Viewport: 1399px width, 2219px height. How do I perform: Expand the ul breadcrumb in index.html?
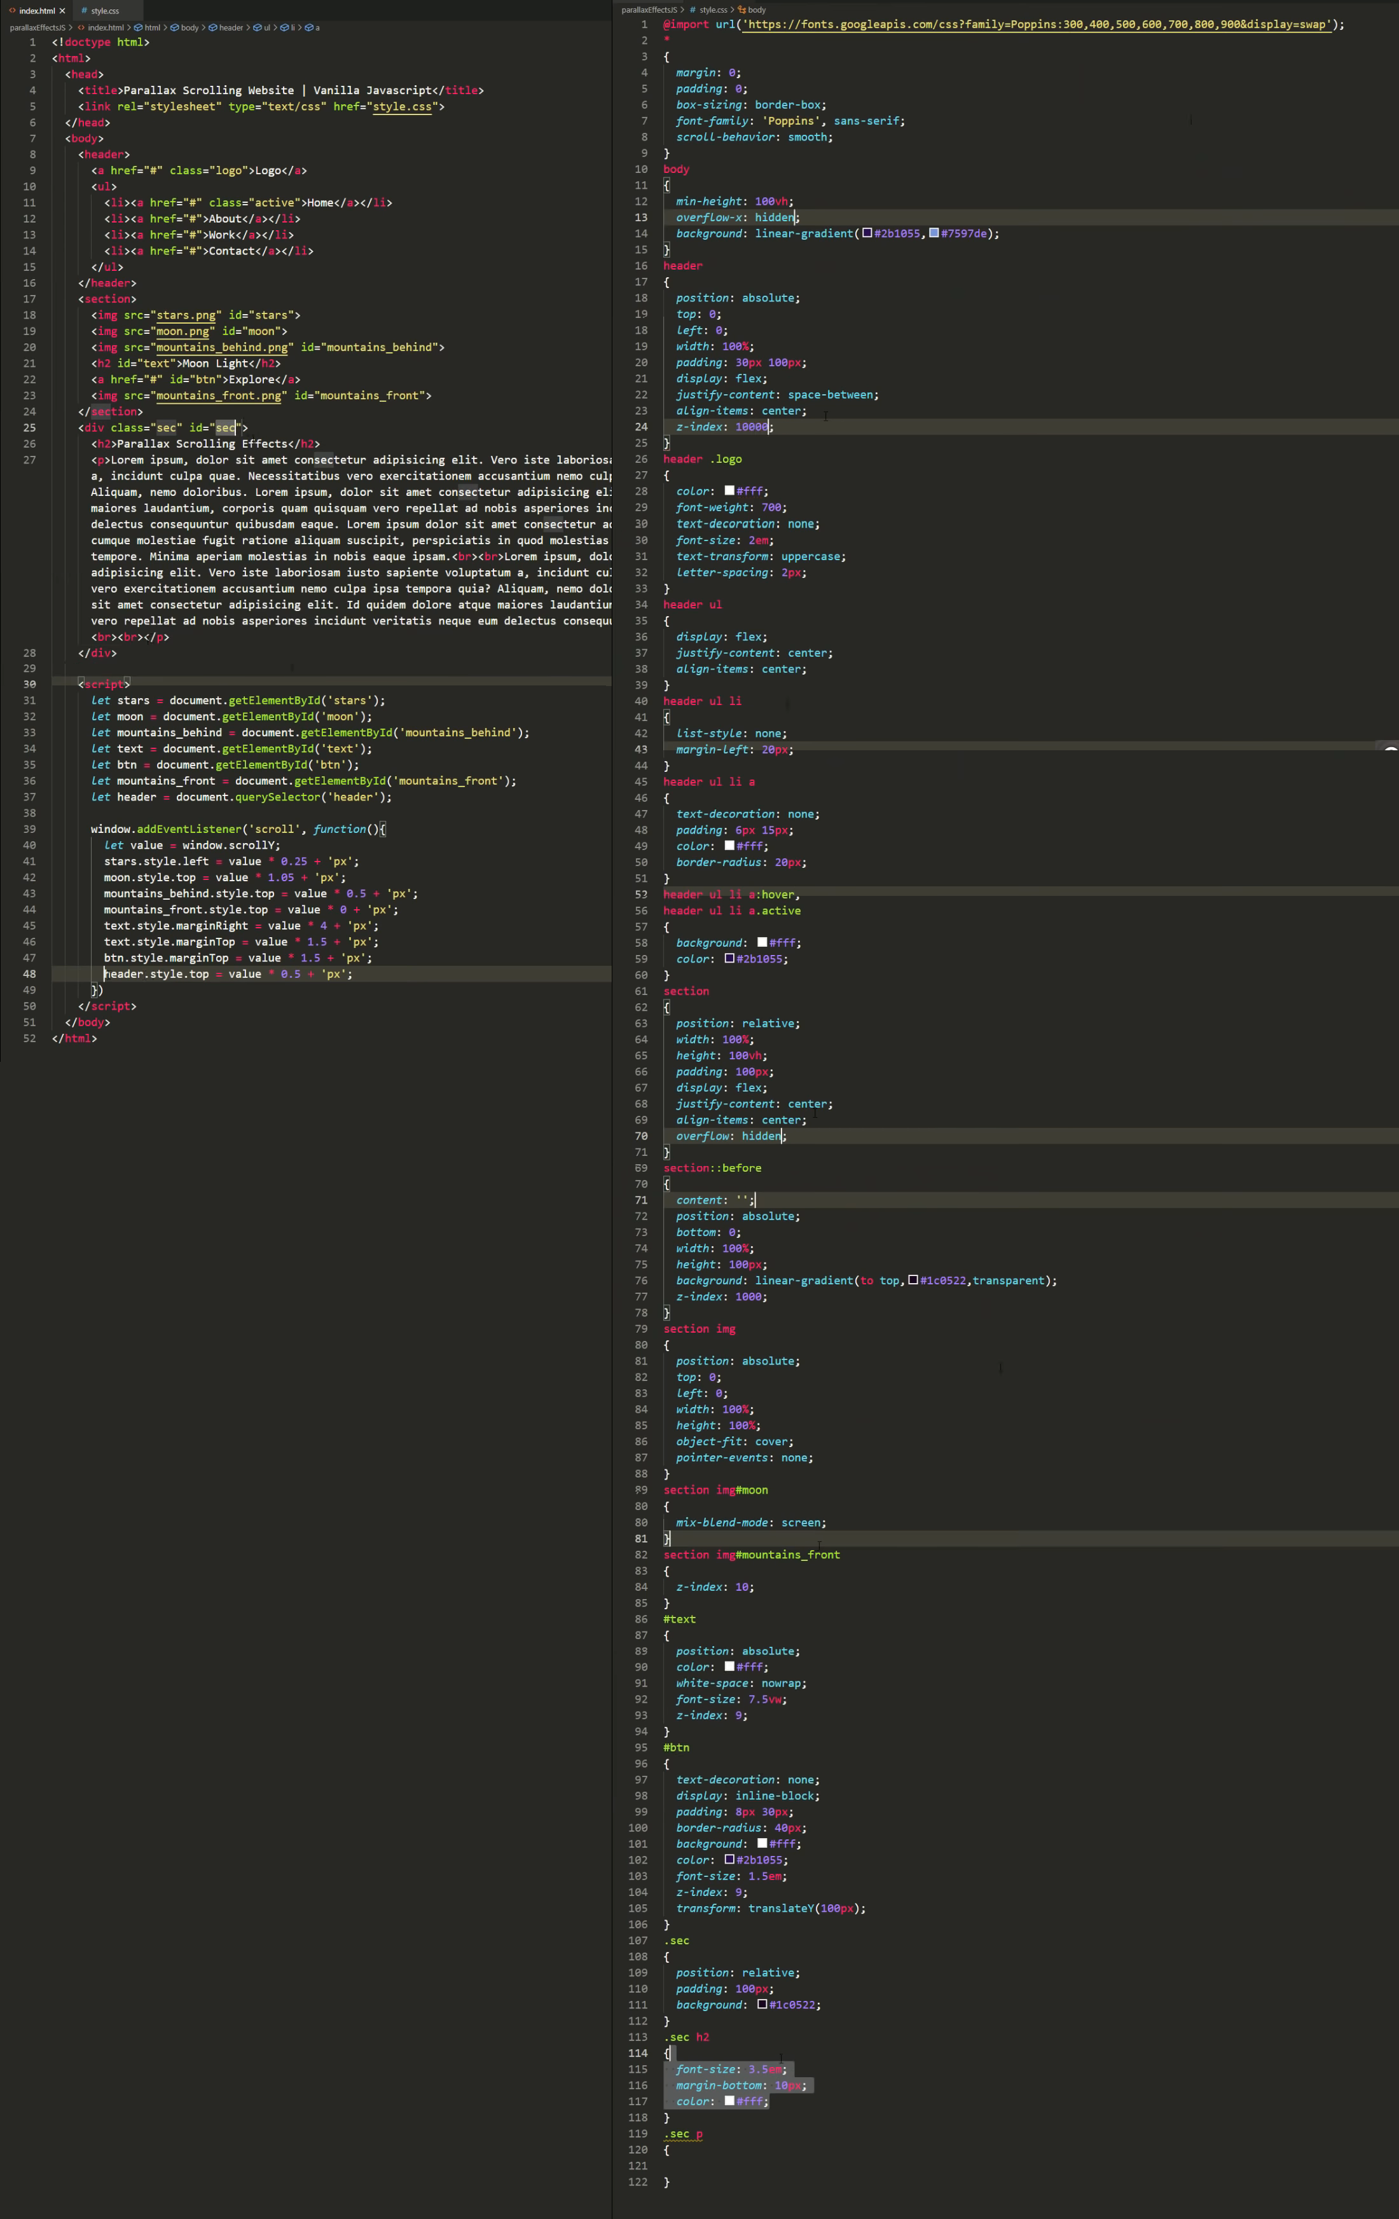266,27
